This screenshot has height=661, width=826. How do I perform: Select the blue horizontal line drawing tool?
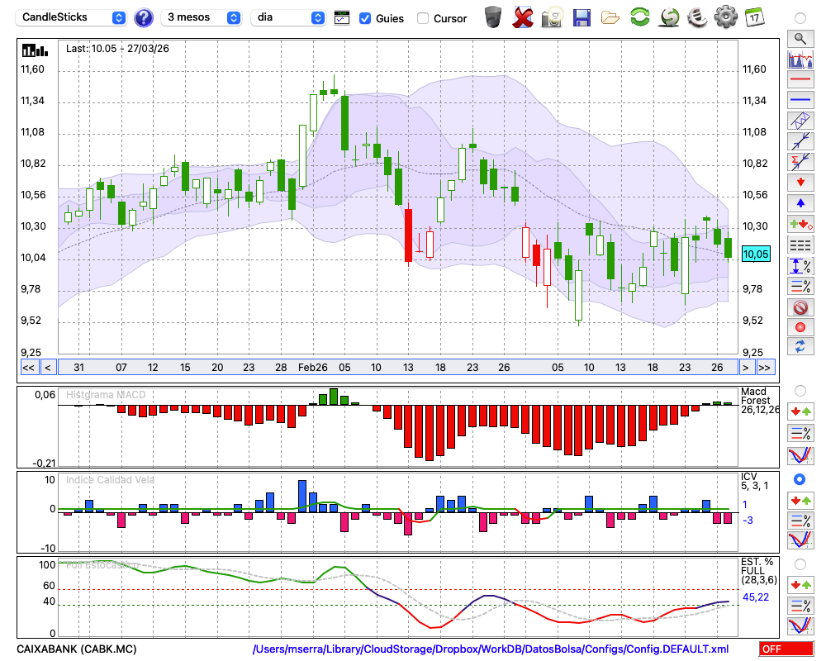click(800, 100)
